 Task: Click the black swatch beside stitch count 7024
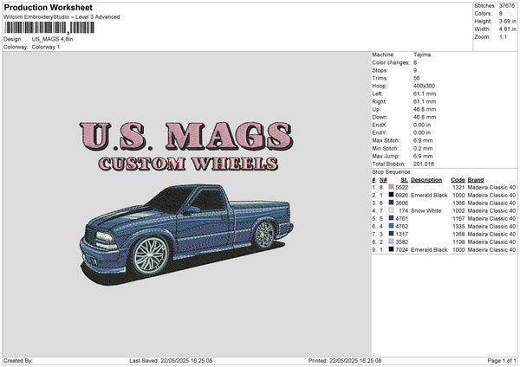391,249
